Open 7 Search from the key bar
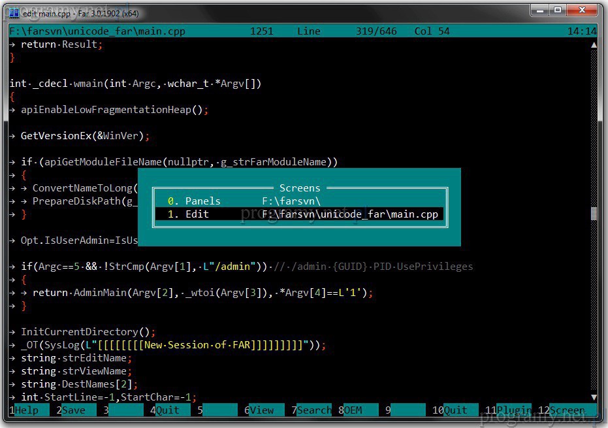 click(x=314, y=410)
